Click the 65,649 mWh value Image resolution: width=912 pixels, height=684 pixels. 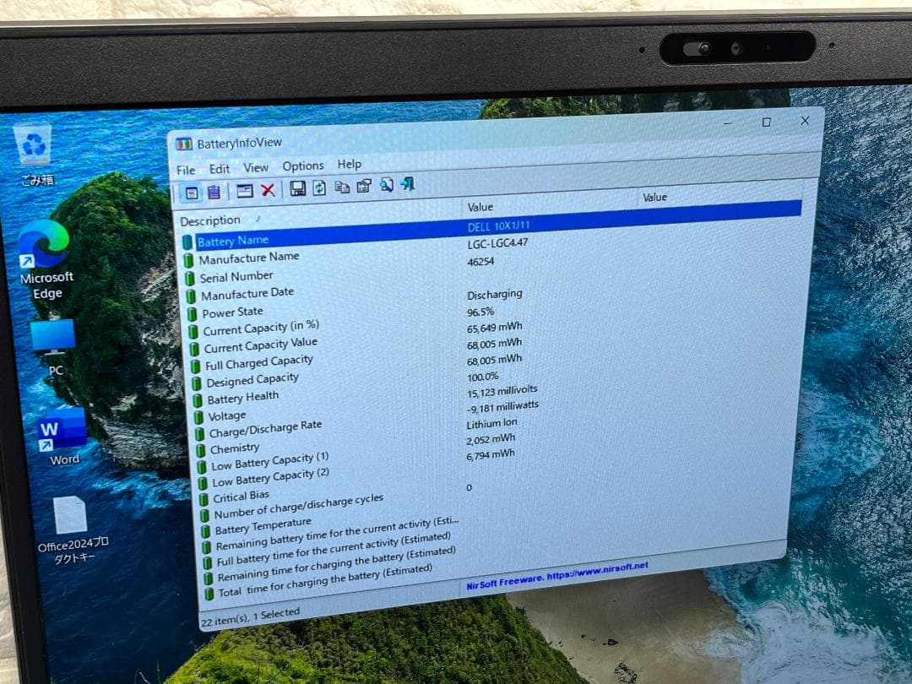[x=494, y=328]
